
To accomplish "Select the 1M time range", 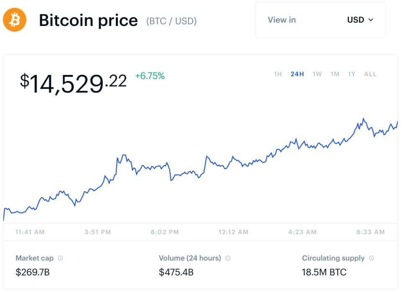I will [335, 74].
